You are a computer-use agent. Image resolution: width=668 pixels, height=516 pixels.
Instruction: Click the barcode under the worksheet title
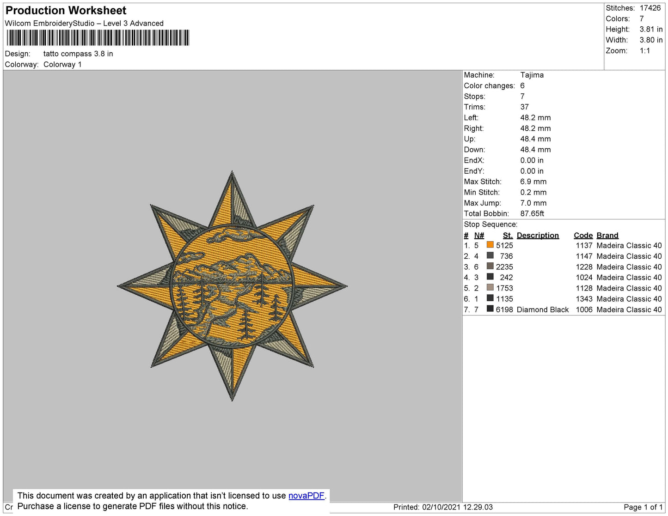pyautogui.click(x=98, y=38)
